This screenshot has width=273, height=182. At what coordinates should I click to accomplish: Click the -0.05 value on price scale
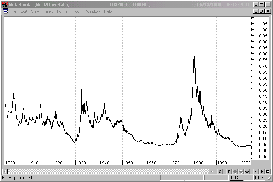coord(262,157)
